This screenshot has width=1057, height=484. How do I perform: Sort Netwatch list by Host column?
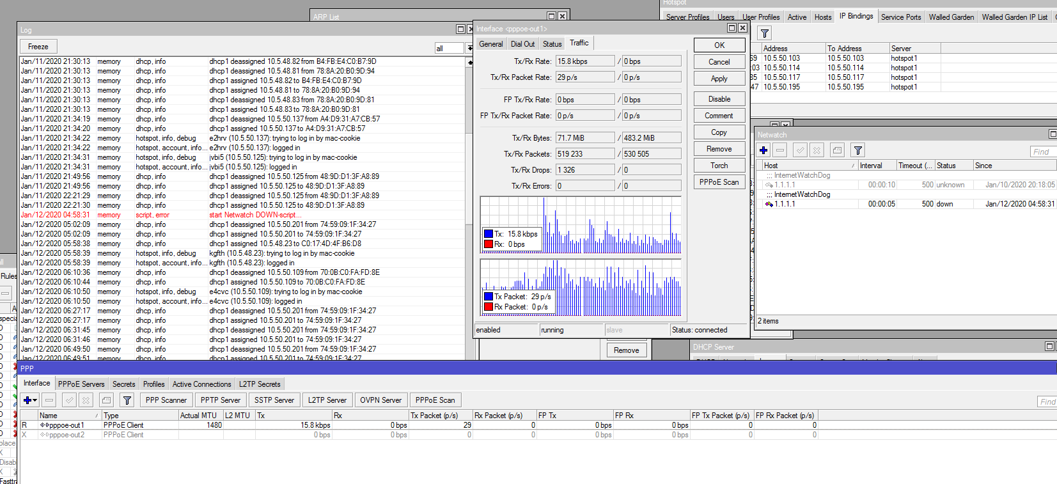810,166
